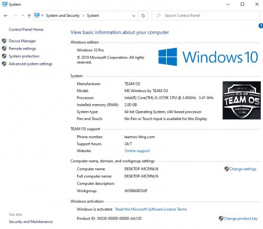Click Change settings link

[x=242, y=169]
